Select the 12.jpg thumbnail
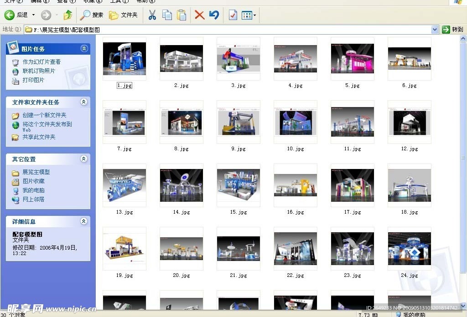The height and width of the screenshot is (317, 467). click(x=410, y=122)
